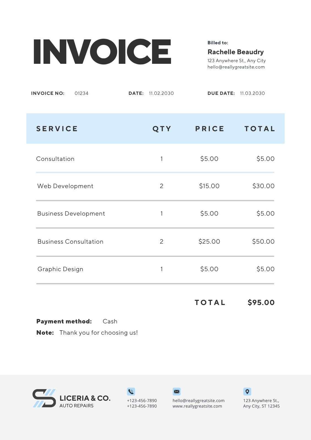311x440 pixels.
Task: Click the Rachelle Beaudry customer name
Action: click(236, 52)
